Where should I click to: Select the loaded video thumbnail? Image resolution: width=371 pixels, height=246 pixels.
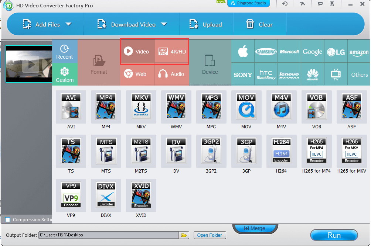(28, 64)
